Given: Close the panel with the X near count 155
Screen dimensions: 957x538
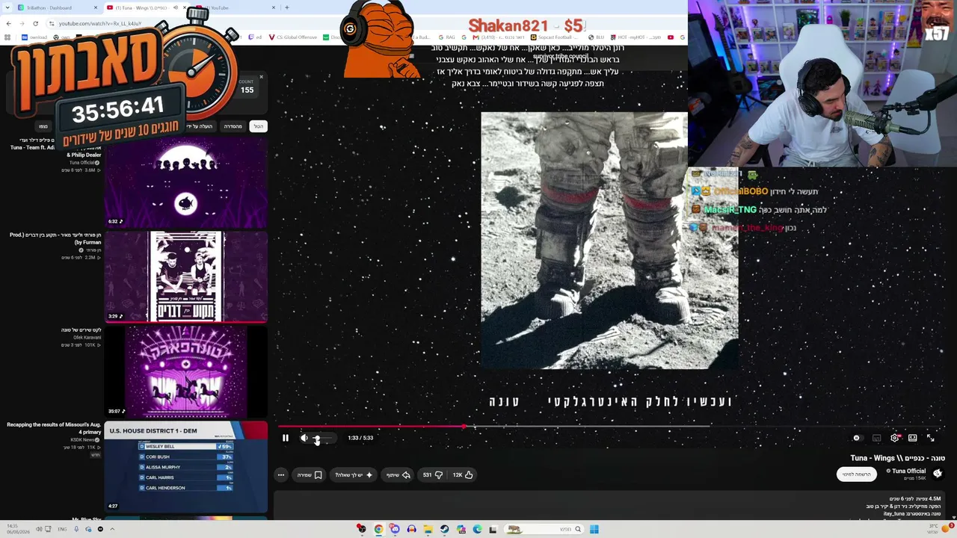Looking at the screenshot, I should [x=261, y=77].
